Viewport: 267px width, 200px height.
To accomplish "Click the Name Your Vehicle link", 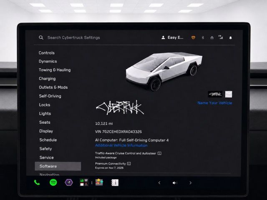I will 215,103.
